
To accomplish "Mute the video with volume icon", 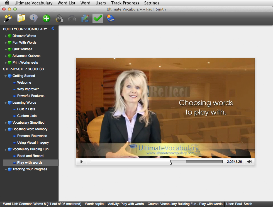I will (249, 161).
